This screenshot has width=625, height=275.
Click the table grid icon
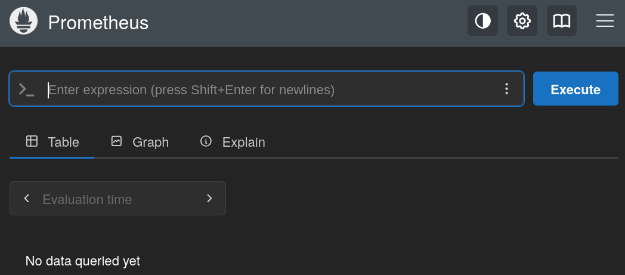tap(32, 141)
